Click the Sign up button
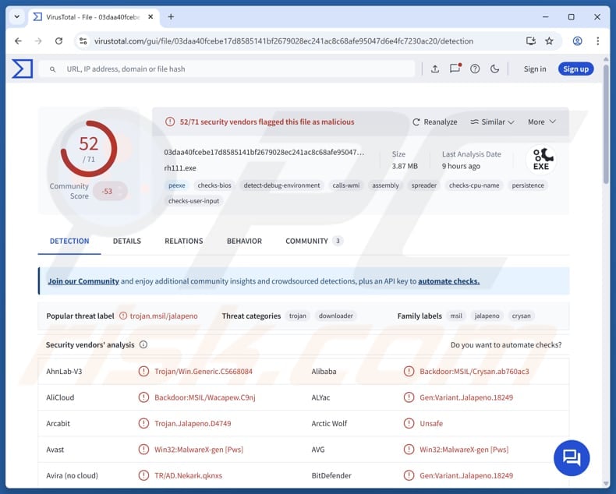Viewport: 616px width, 494px height. point(575,69)
